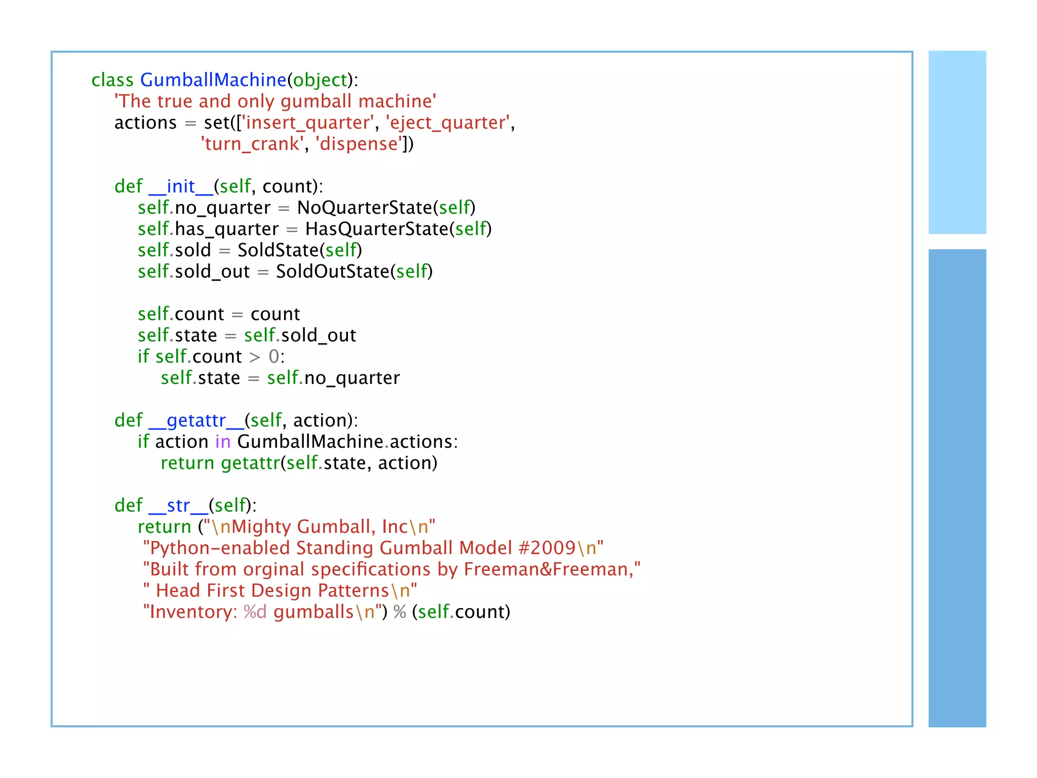Click the 'Head First Design Patterns' text

pos(272,591)
